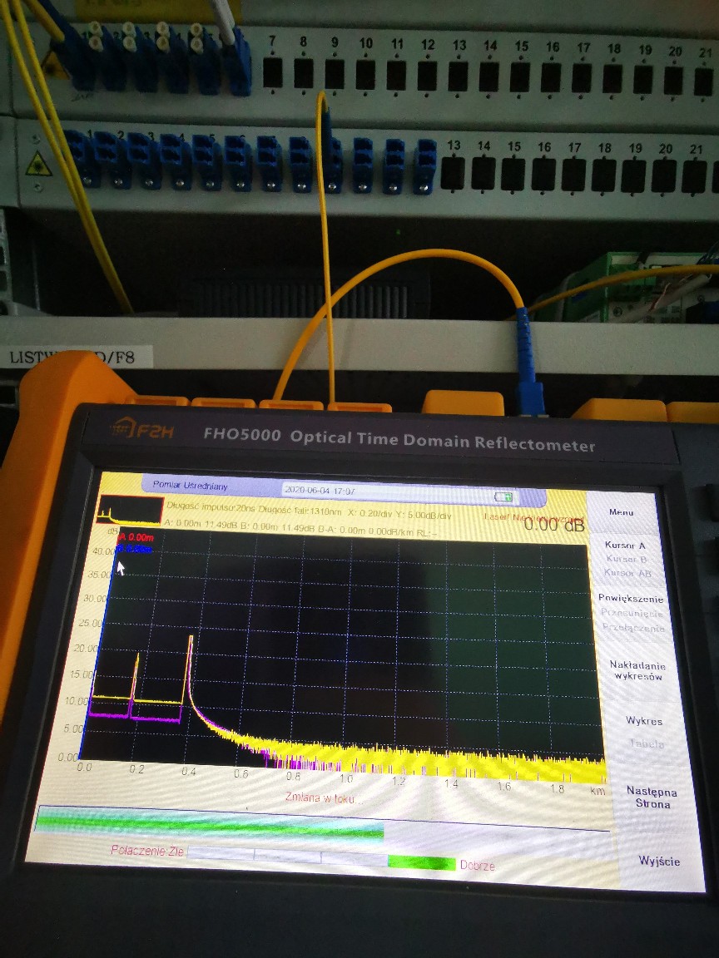719x958 pixels.
Task: Click the wavelength text 1310nm
Action: tap(326, 510)
